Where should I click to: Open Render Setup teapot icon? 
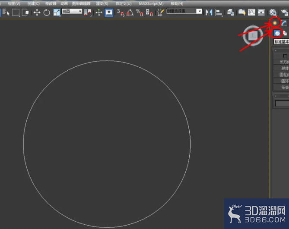click(284, 13)
